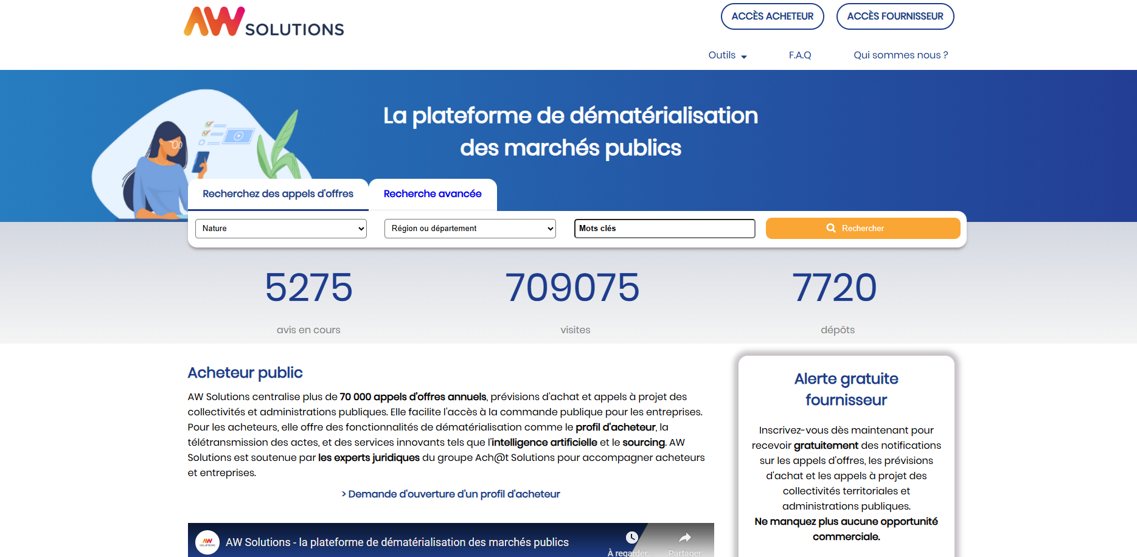This screenshot has width=1137, height=557.
Task: Click the ACCÈS ACHETEUR button
Action: point(772,16)
